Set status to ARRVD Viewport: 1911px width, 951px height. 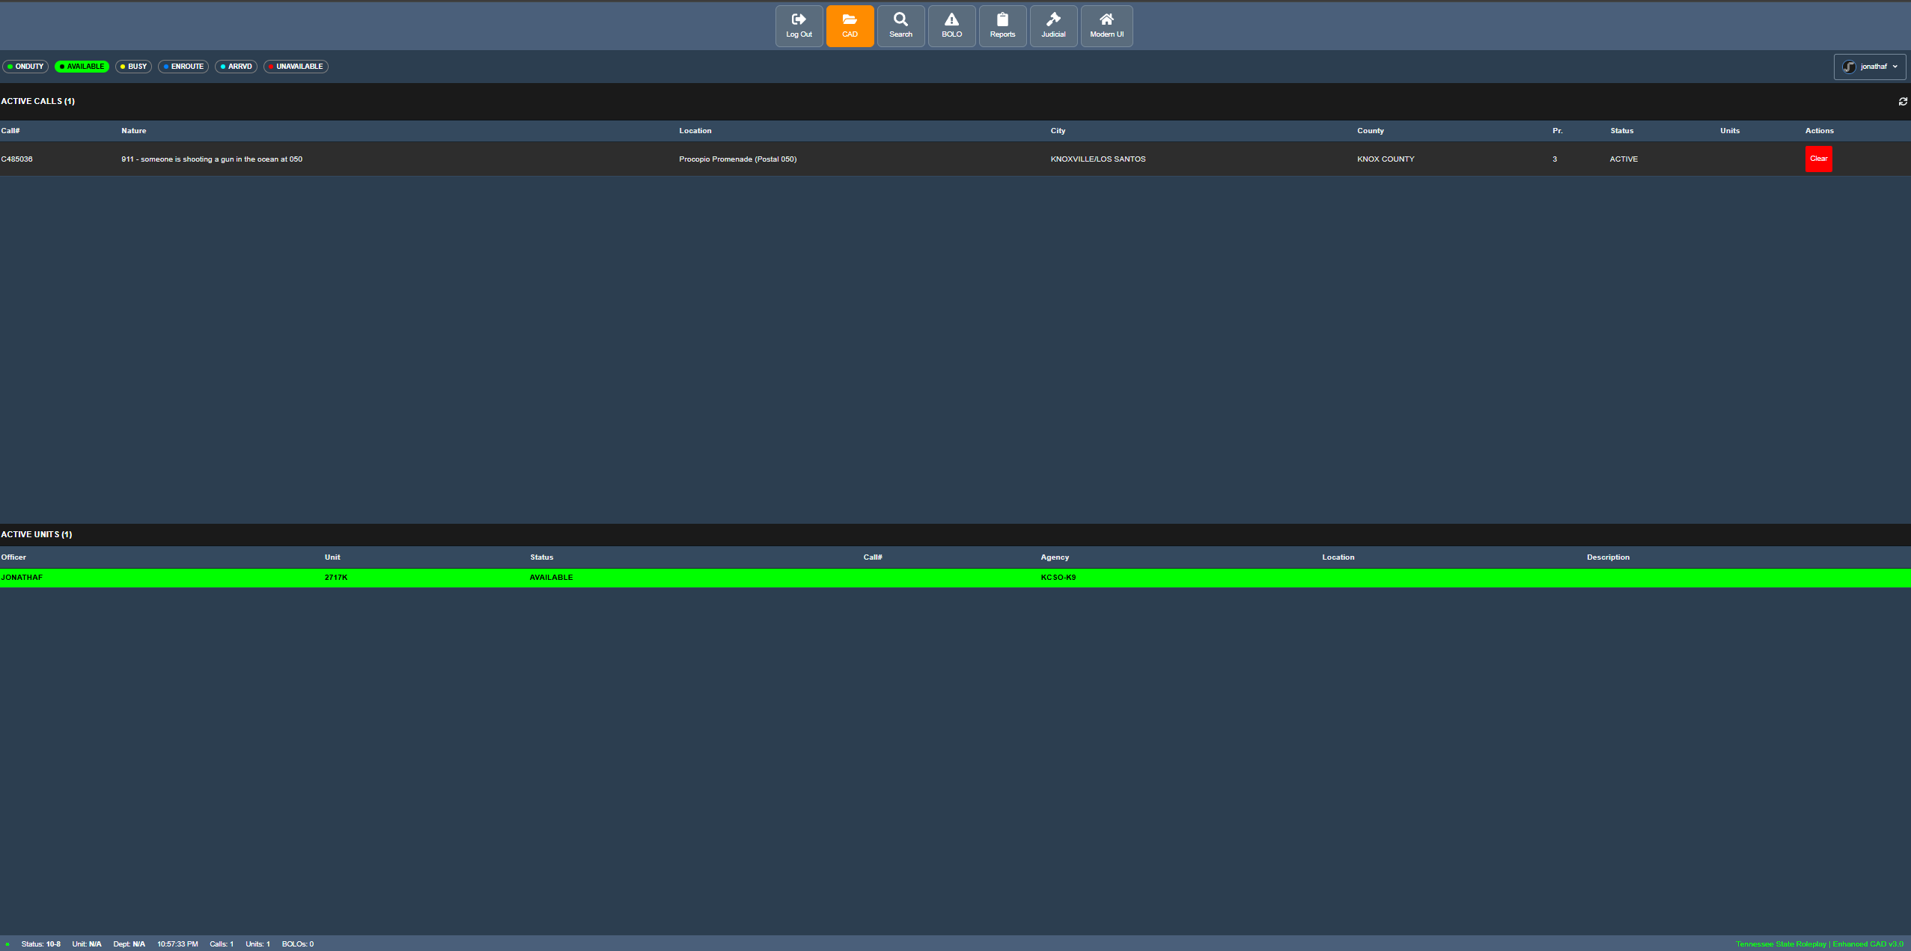coord(236,67)
